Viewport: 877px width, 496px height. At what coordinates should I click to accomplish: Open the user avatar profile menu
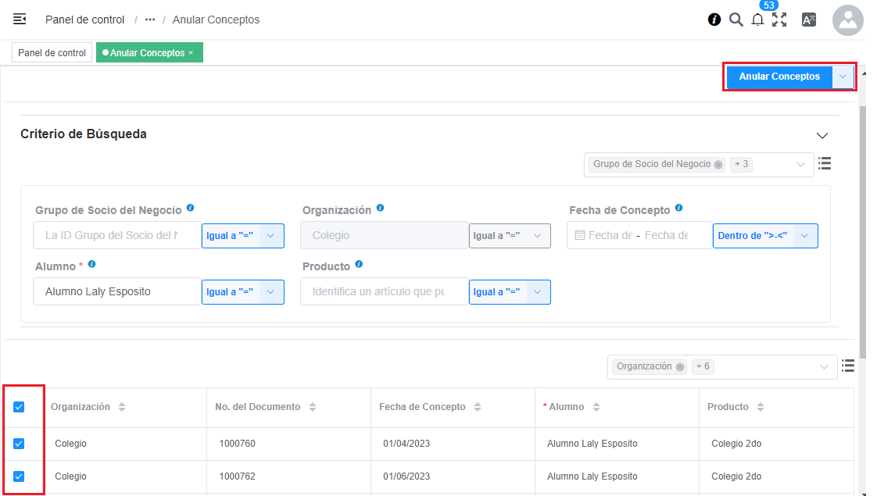tap(847, 20)
